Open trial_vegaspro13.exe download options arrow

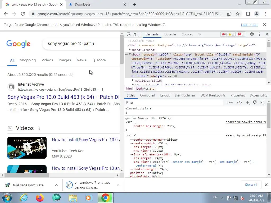coord(56,185)
